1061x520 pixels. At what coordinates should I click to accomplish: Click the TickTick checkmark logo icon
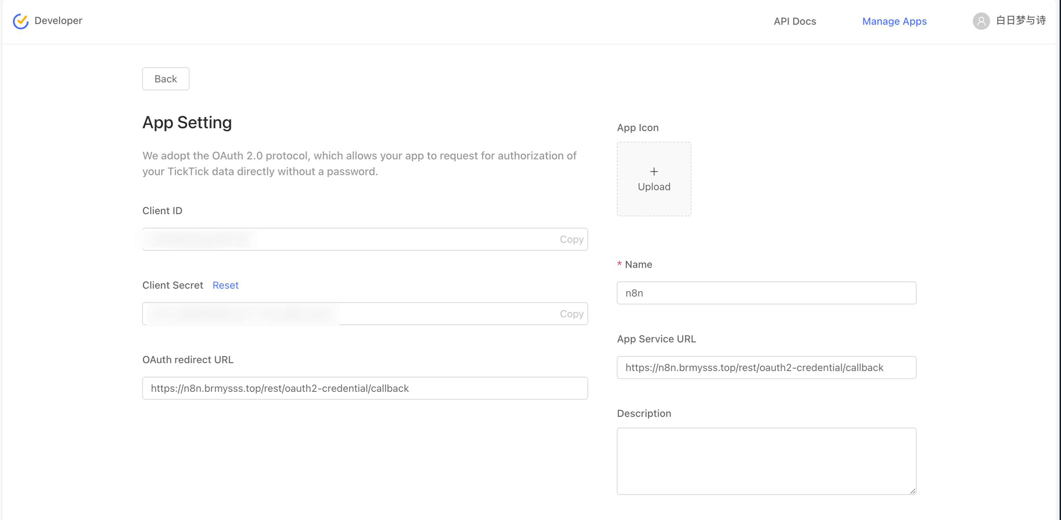[x=20, y=21]
